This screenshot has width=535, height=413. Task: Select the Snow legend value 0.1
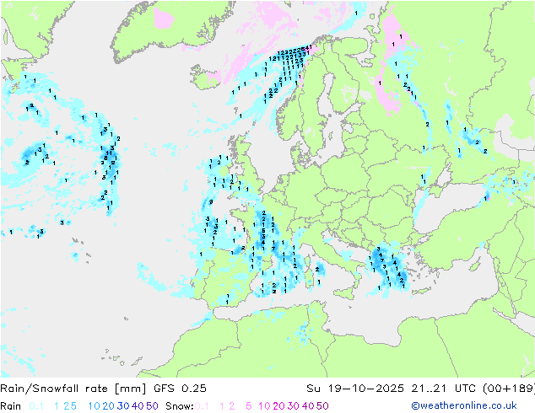pos(202,406)
